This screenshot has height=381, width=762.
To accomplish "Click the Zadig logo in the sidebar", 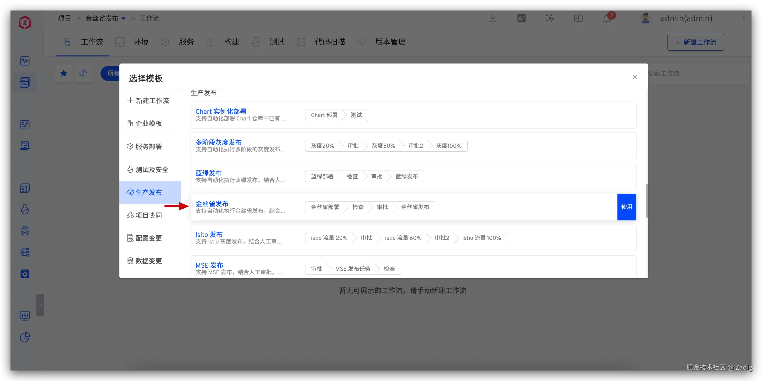I will [25, 23].
